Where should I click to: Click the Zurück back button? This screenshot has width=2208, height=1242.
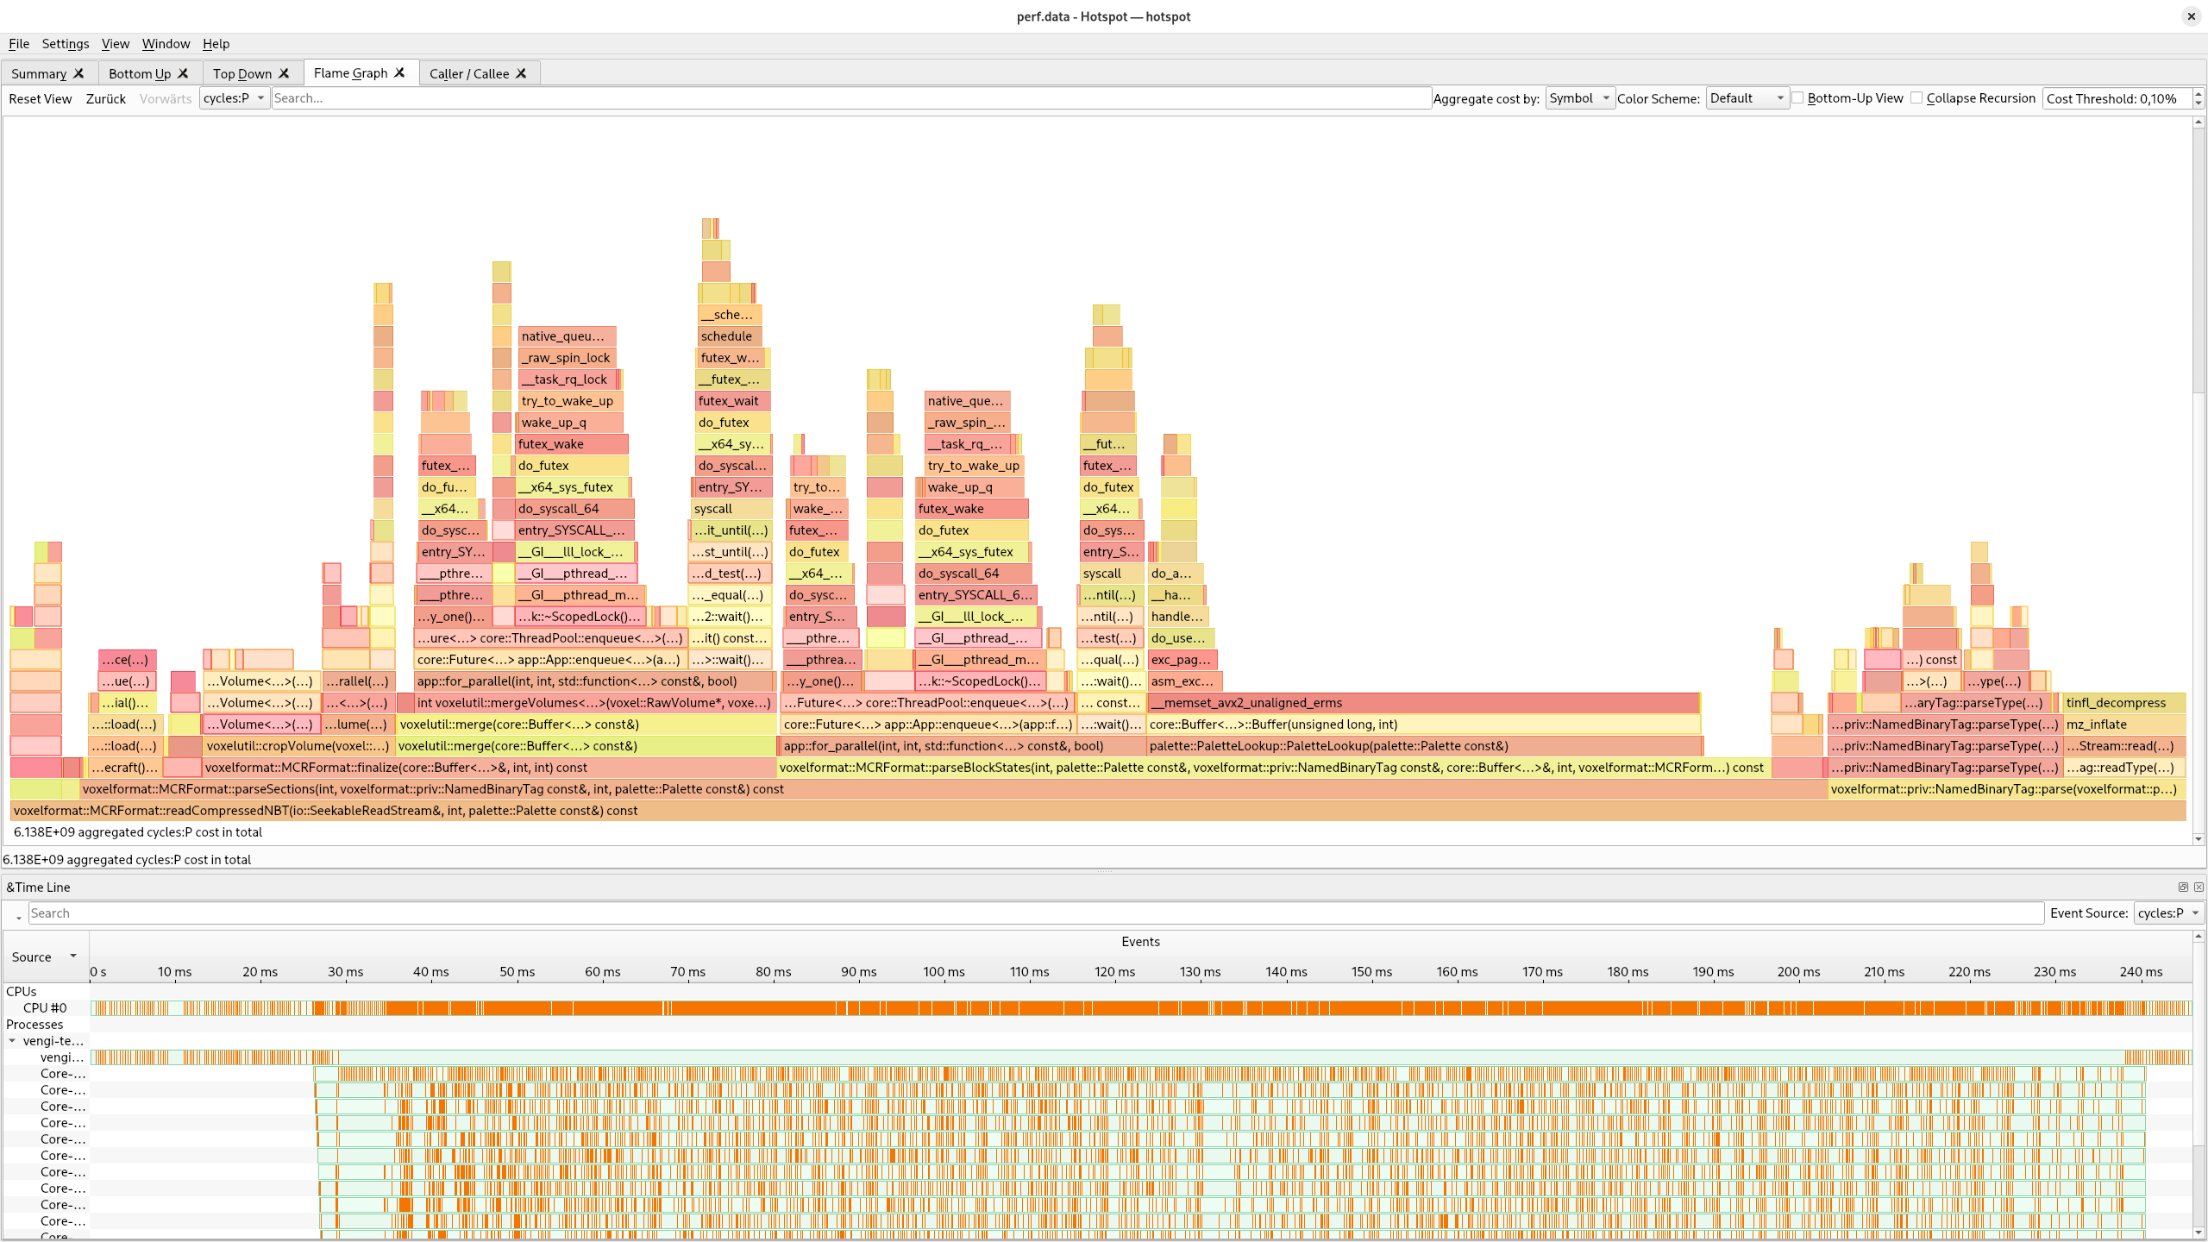[x=106, y=98]
